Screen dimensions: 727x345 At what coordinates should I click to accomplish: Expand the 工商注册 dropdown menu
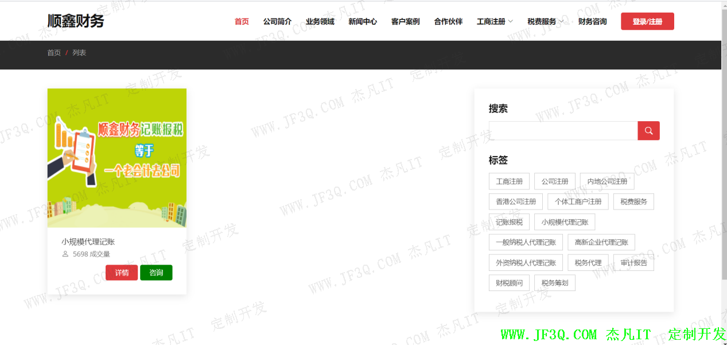pos(495,22)
